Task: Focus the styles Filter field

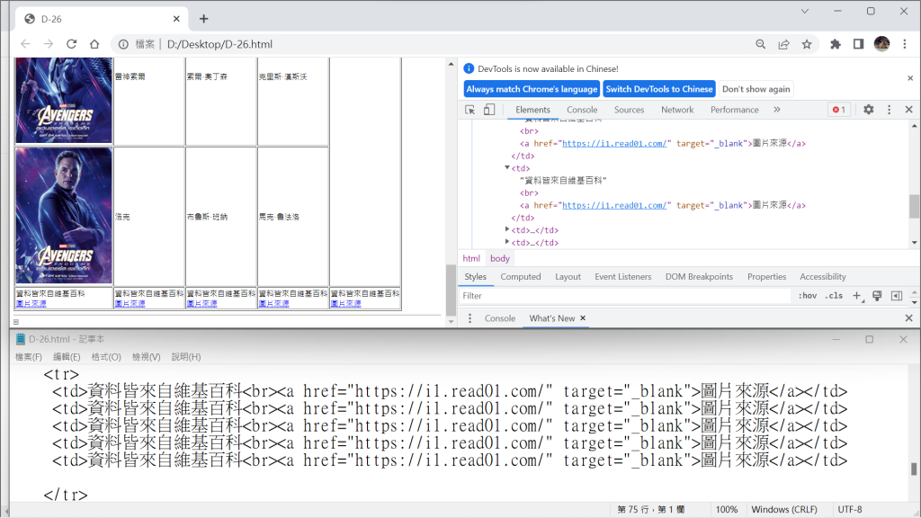Action: 626,296
